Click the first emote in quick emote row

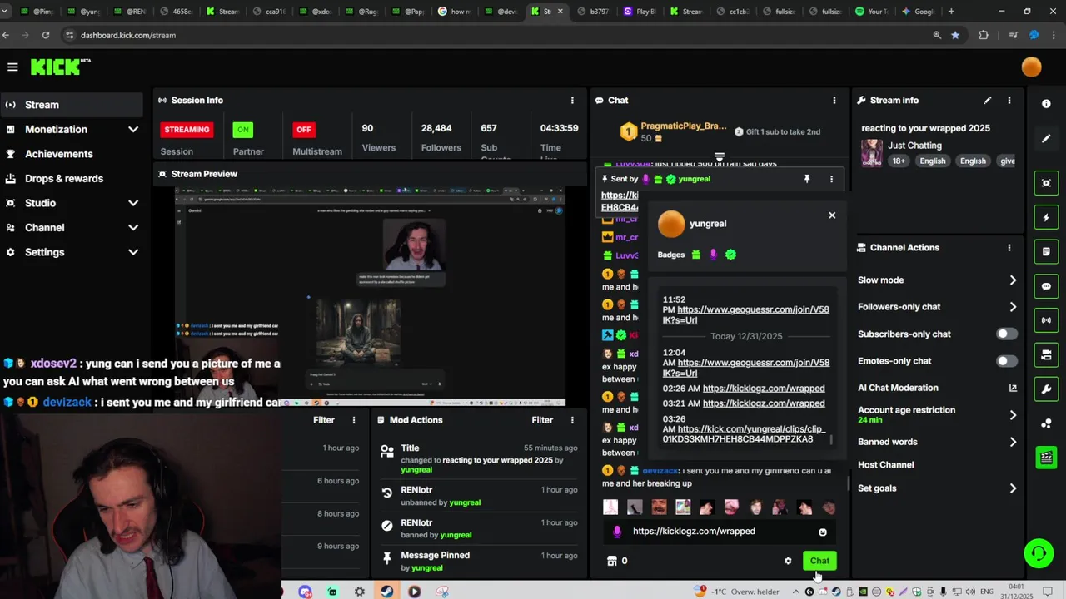610,507
